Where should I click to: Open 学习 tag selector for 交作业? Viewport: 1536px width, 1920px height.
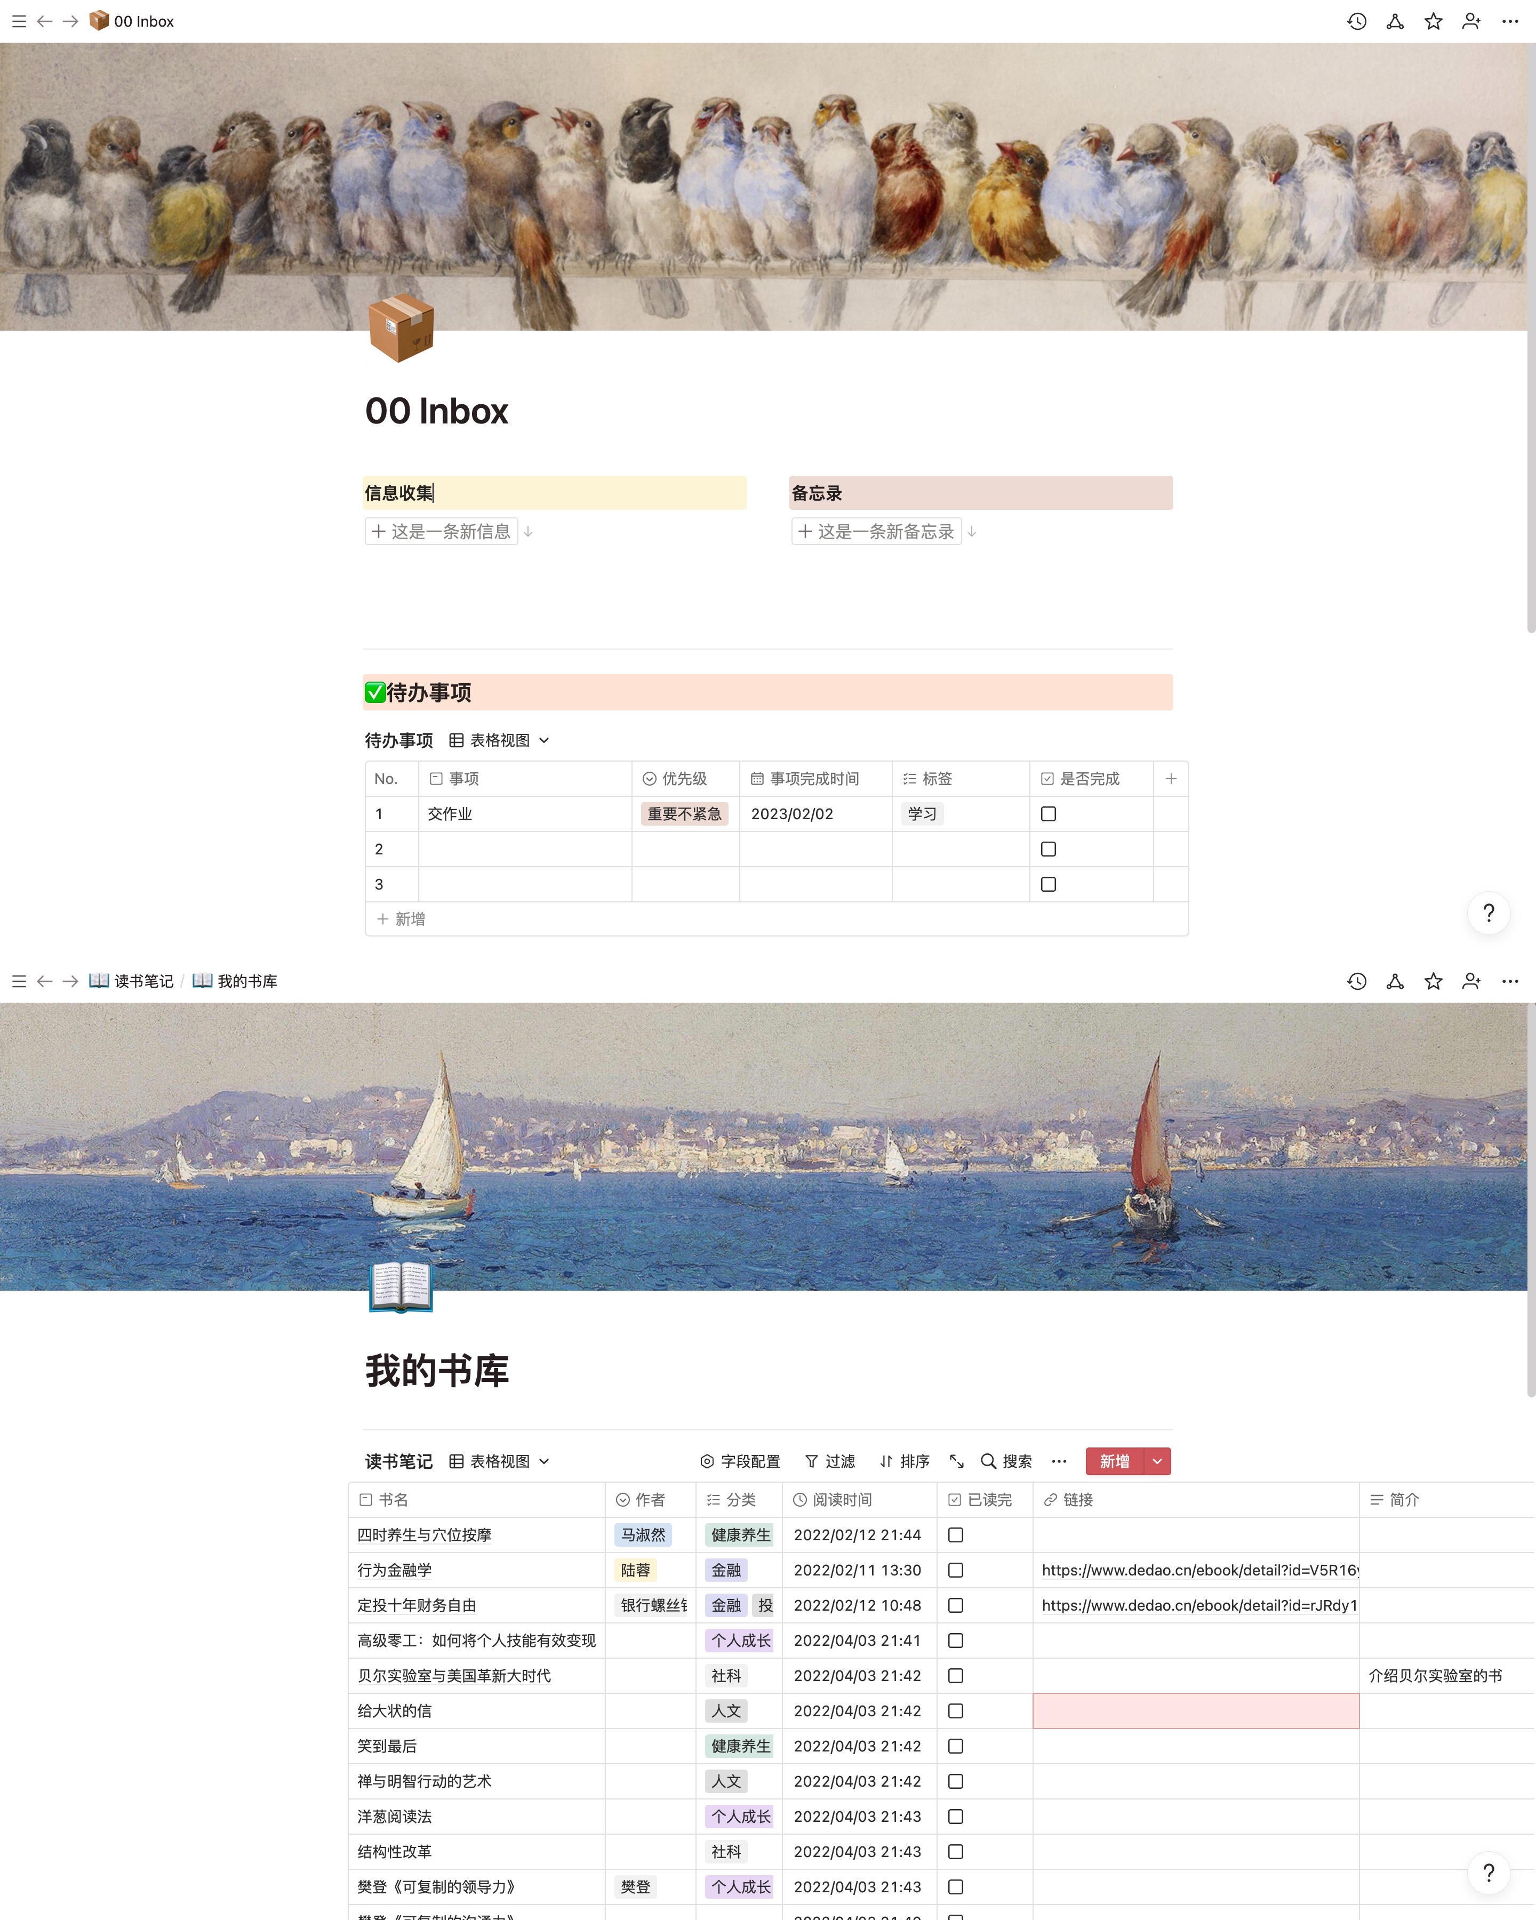click(x=922, y=814)
